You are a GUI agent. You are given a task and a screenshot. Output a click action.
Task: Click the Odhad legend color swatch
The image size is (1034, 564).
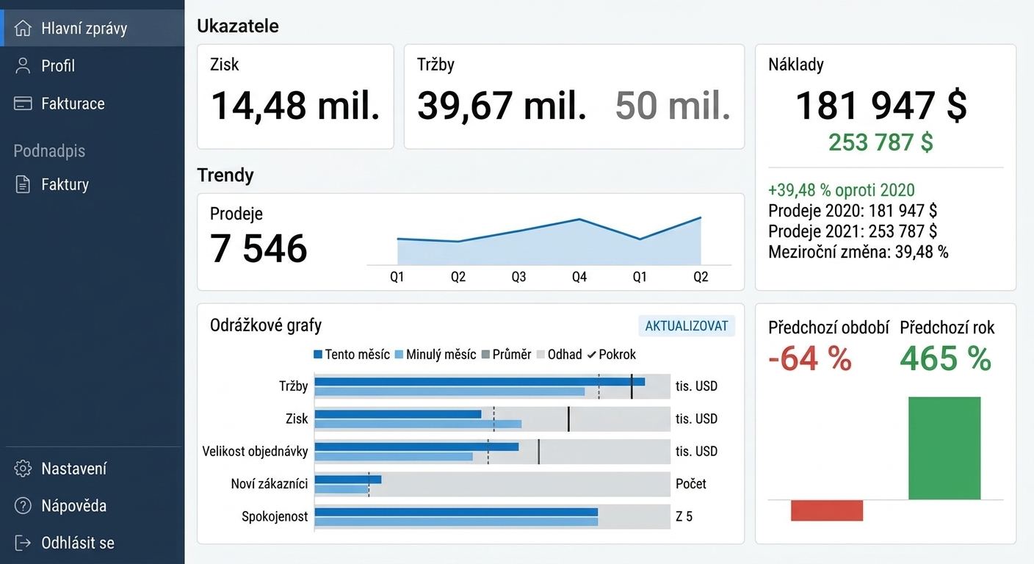[541, 355]
